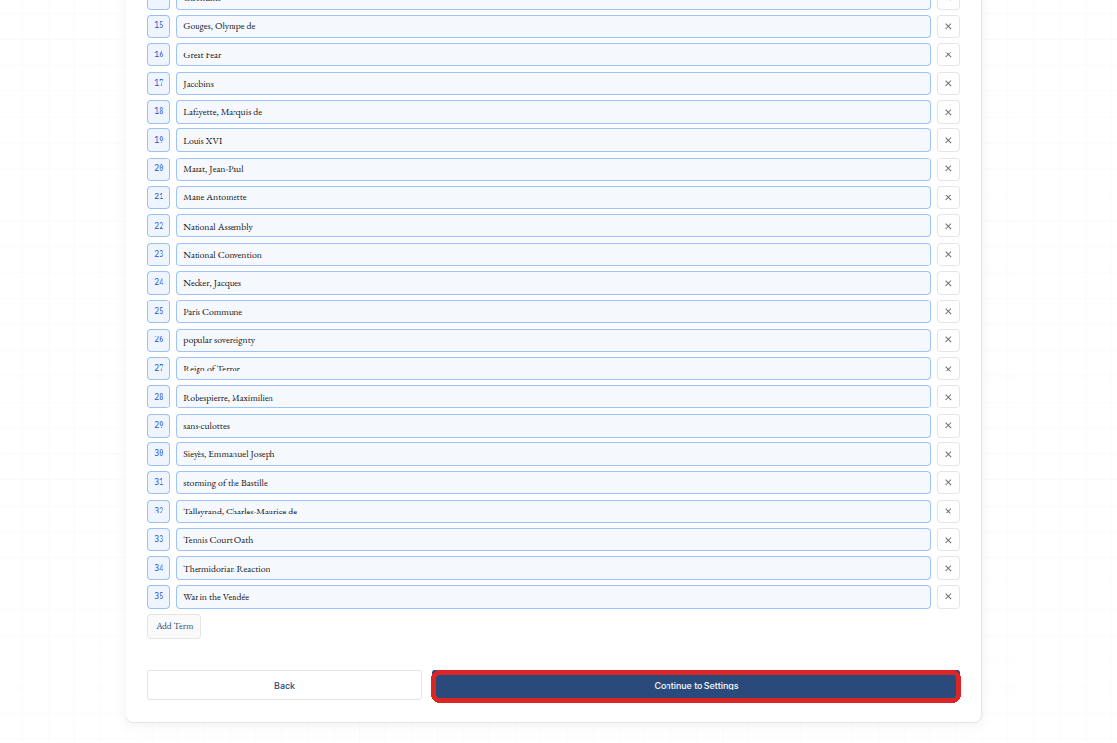Click the Add Term button
This screenshot has height=743, width=1117.
click(174, 626)
